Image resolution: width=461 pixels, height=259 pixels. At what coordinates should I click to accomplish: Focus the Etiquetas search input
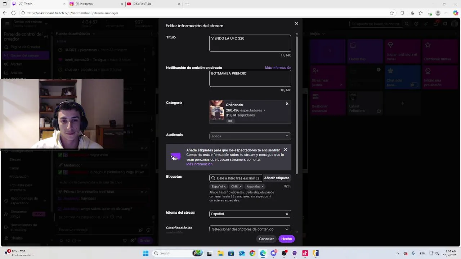coord(235,178)
